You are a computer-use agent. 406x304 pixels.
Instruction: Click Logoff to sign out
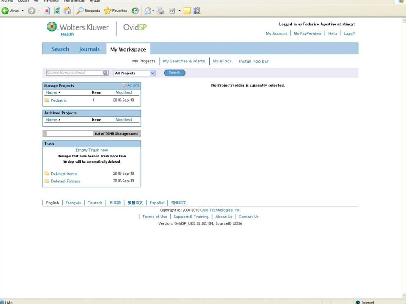click(349, 33)
